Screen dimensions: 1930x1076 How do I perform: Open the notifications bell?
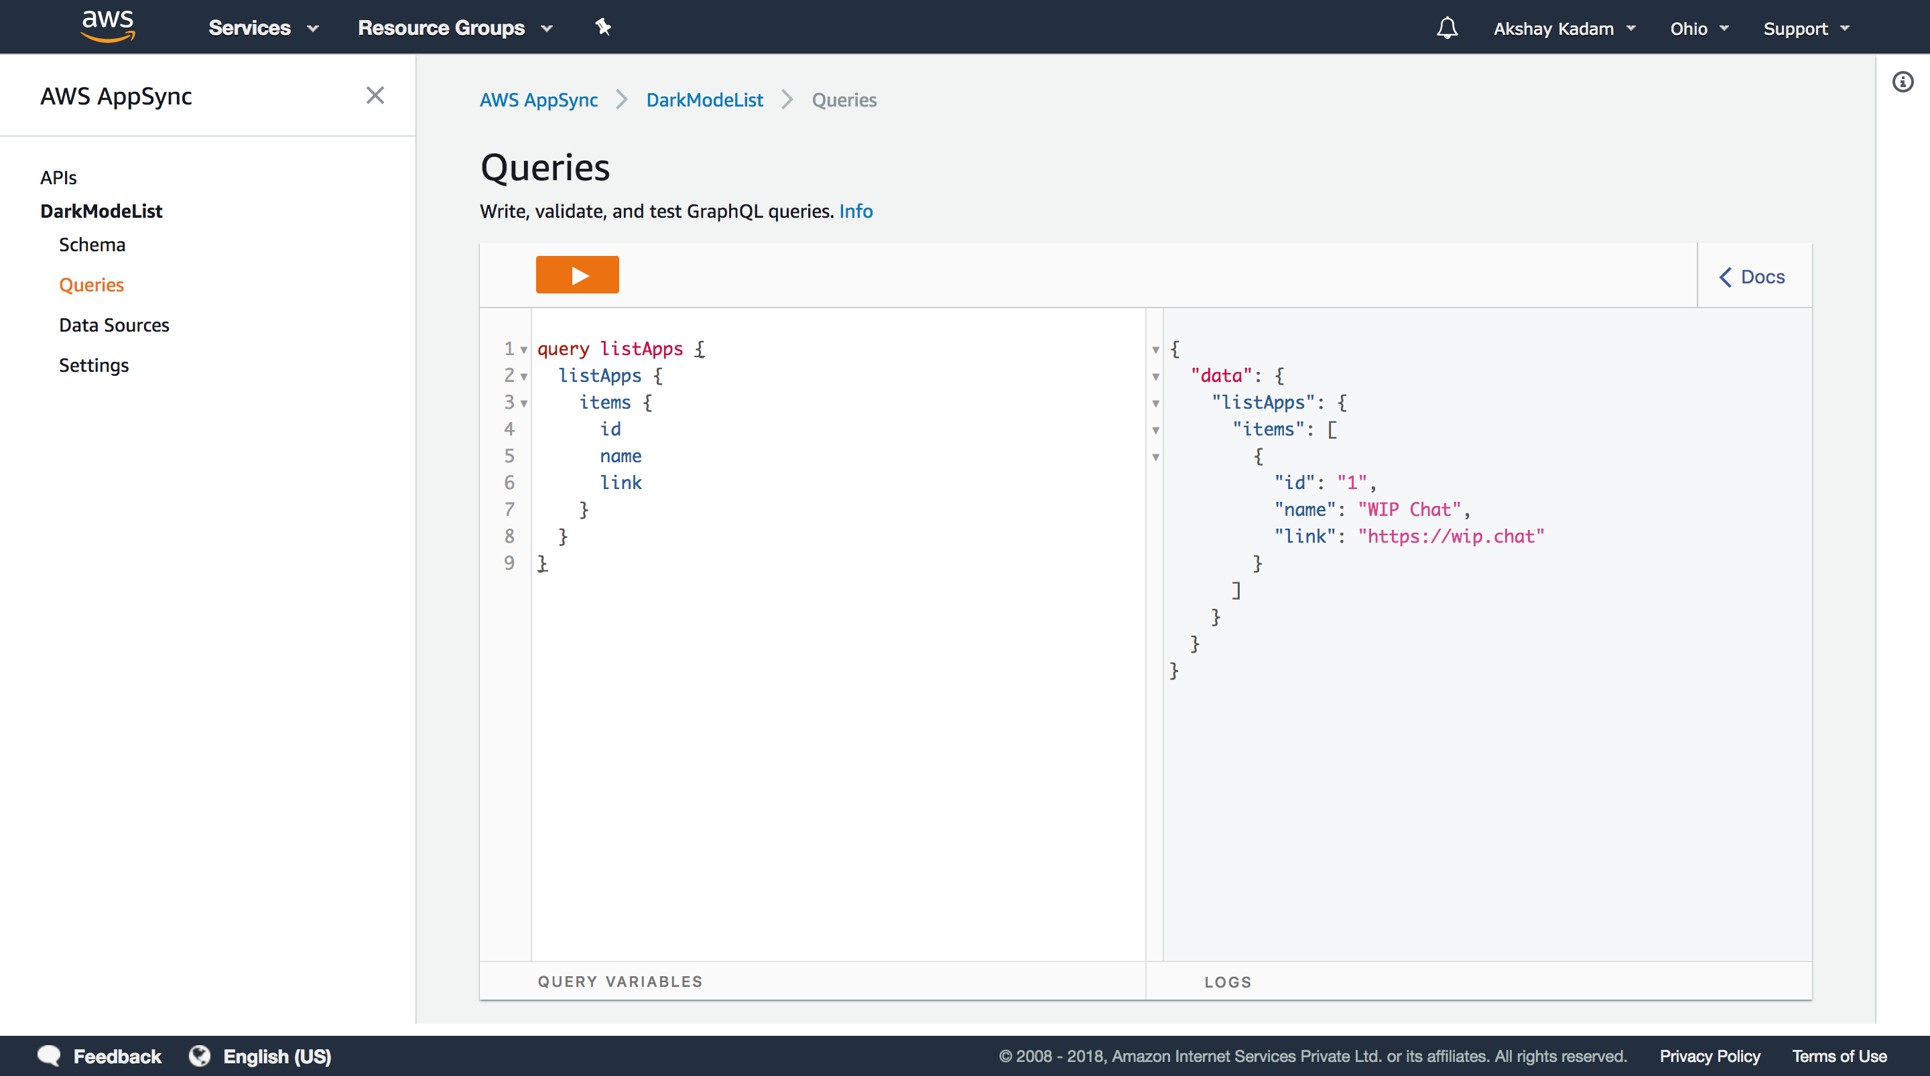[1447, 27]
